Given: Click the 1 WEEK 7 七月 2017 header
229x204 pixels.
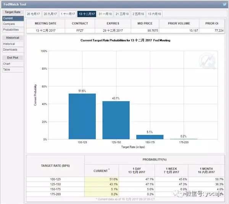Looking at the screenshot, I should coord(171,171).
